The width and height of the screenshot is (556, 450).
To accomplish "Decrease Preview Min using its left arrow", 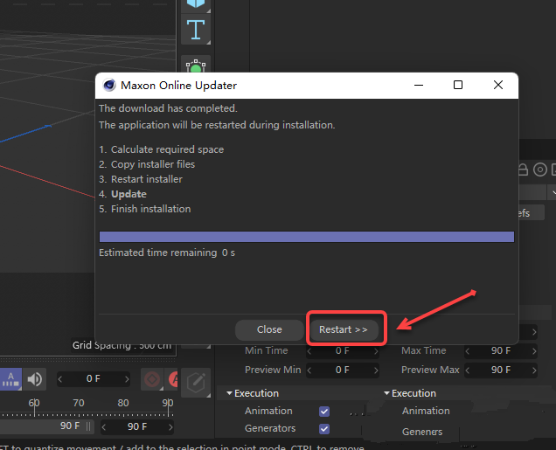I will (x=309, y=370).
